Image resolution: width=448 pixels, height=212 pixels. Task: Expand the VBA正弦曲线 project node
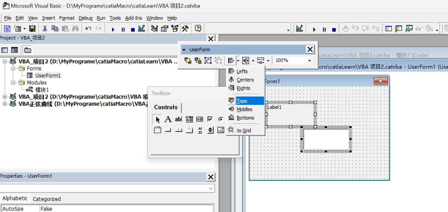(4, 104)
